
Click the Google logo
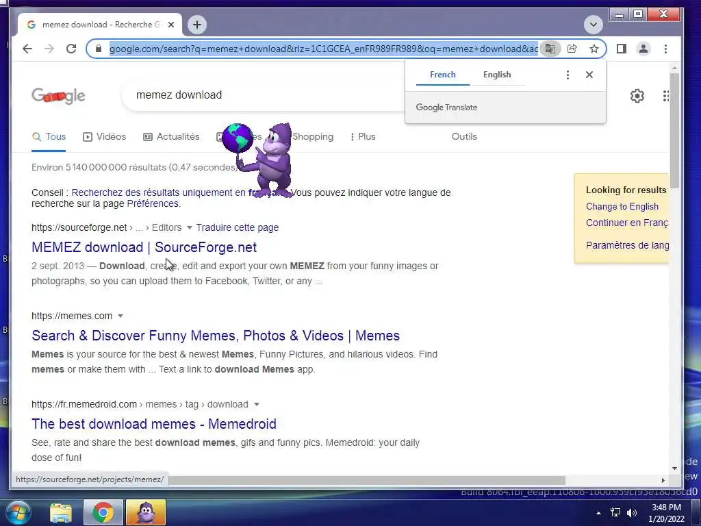click(x=59, y=96)
